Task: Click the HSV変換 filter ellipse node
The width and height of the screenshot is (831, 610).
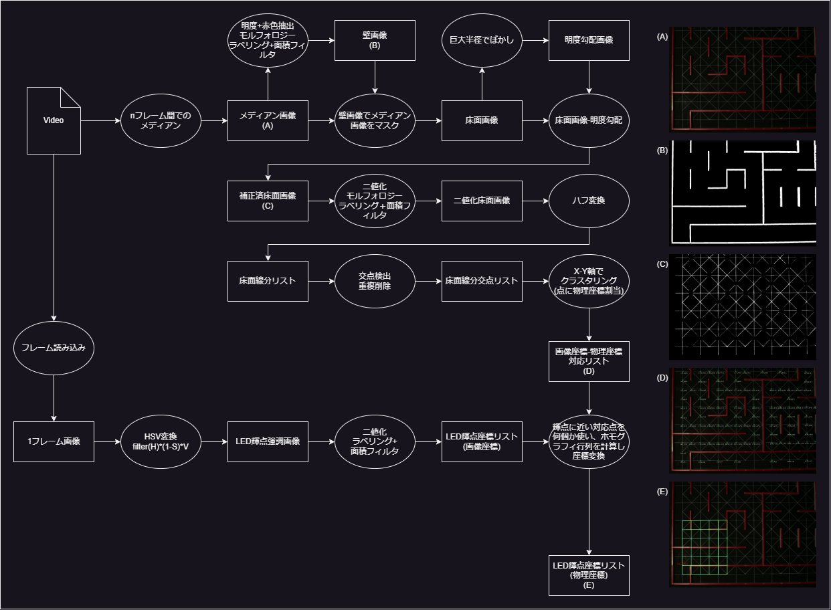Action: pos(161,441)
